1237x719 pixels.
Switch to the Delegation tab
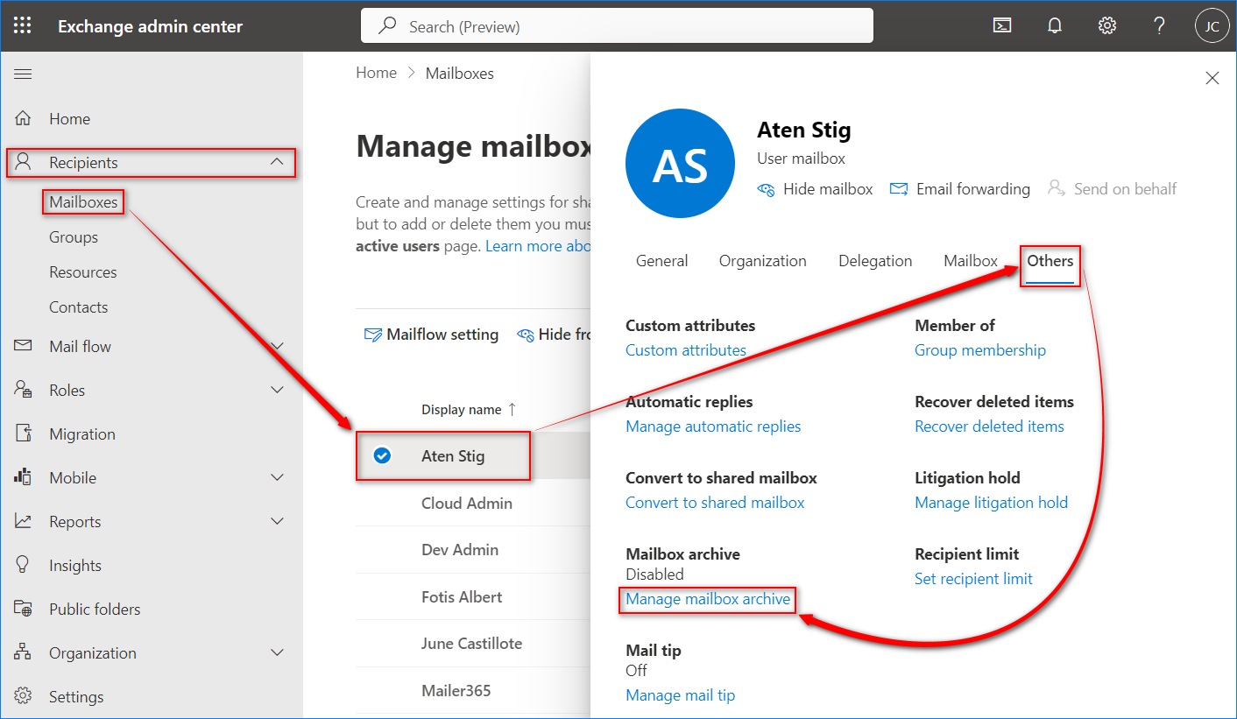pyautogui.click(x=875, y=261)
